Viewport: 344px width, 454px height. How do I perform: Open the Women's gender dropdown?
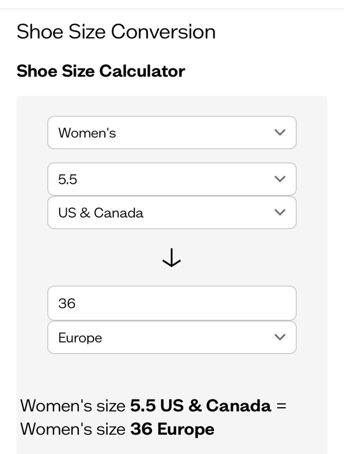tap(171, 132)
